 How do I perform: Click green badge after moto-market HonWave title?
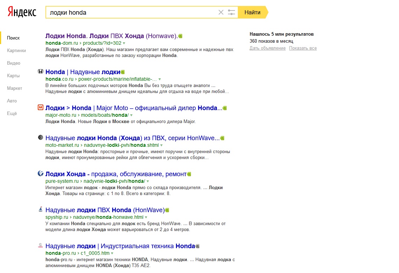coord(222,138)
